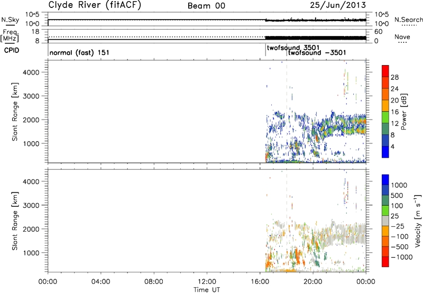Click the bright blue top Velocity colorbar segment
The height and width of the screenshot is (293, 423).
[385, 180]
